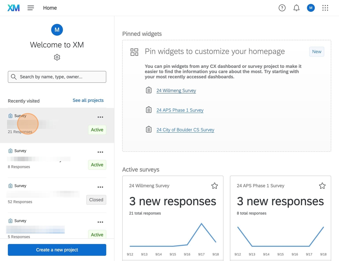Open the help question mark icon
This screenshot has width=339, height=261.
282,8
